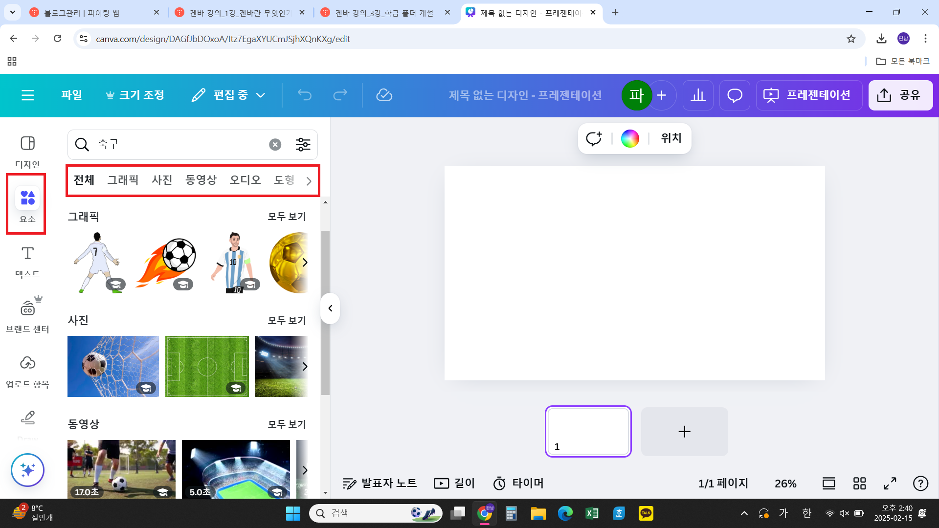Open the rainbow color picker wheel
939x528 pixels.
coord(630,138)
